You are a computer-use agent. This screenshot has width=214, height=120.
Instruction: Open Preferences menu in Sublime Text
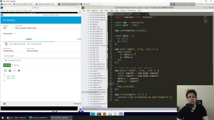click(131, 11)
